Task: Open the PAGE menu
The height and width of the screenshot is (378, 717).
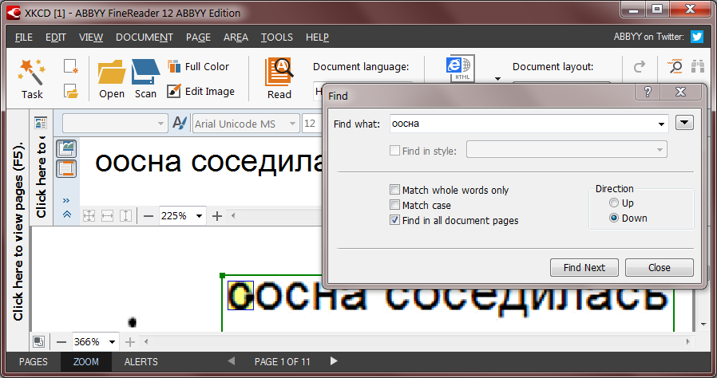Action: [199, 37]
